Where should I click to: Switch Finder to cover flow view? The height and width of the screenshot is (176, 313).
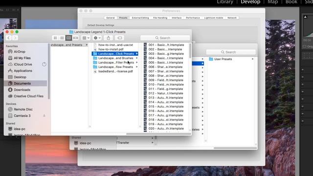point(75,38)
